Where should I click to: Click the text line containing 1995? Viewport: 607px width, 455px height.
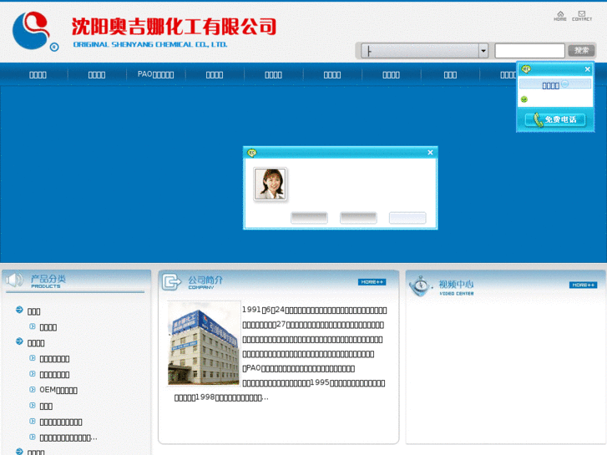(314, 382)
